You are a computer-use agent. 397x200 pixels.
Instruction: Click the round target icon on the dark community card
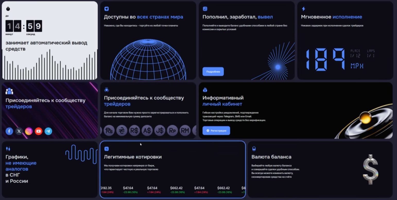click(107, 90)
